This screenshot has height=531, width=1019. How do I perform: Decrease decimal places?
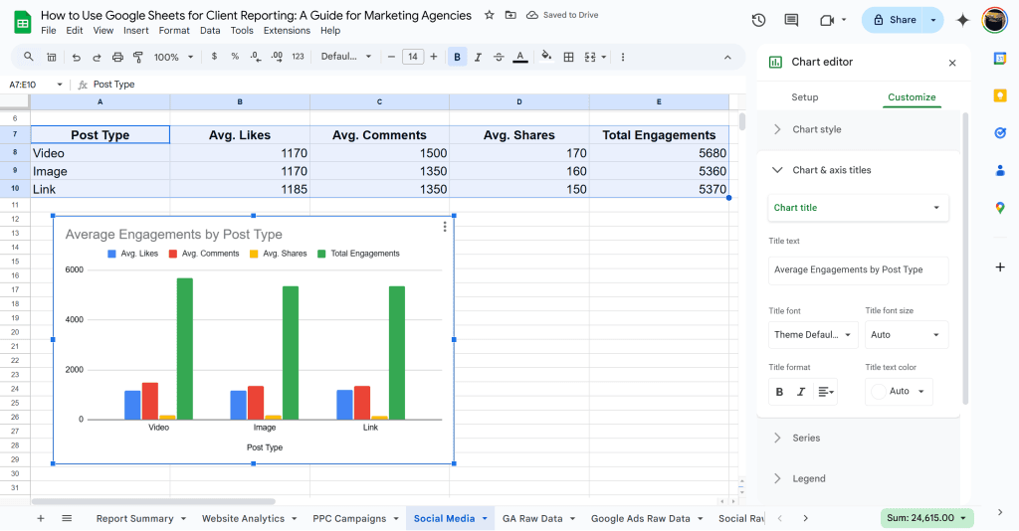click(x=256, y=57)
